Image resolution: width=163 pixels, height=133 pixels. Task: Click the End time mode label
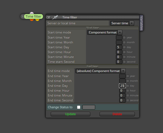pos(59,71)
